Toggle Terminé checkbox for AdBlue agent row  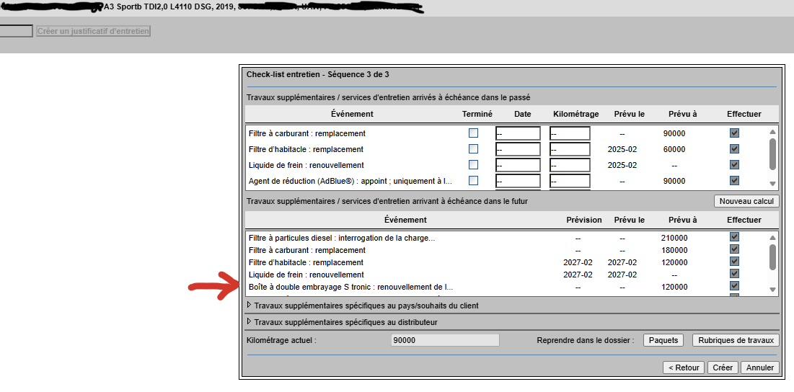(473, 181)
